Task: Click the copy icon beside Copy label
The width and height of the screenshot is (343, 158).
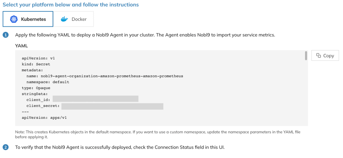Action: [319, 56]
